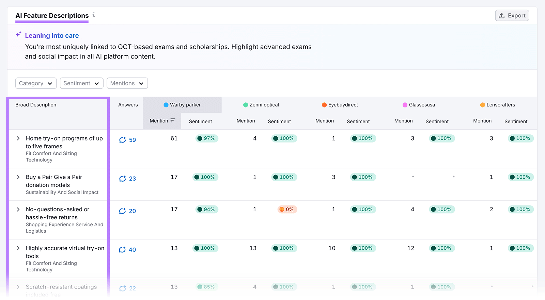Click the info icon beside AI Feature Descriptions
The image size is (545, 300).
pyautogui.click(x=94, y=15)
